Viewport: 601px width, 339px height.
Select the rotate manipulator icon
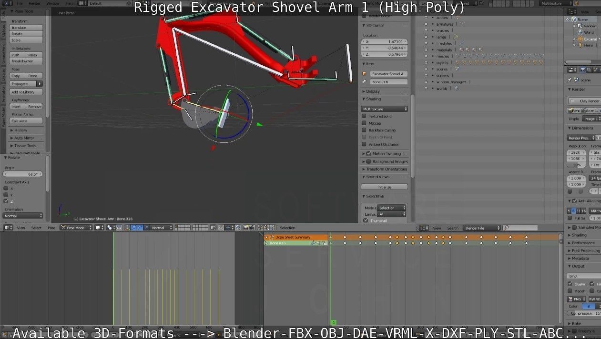[140, 228]
